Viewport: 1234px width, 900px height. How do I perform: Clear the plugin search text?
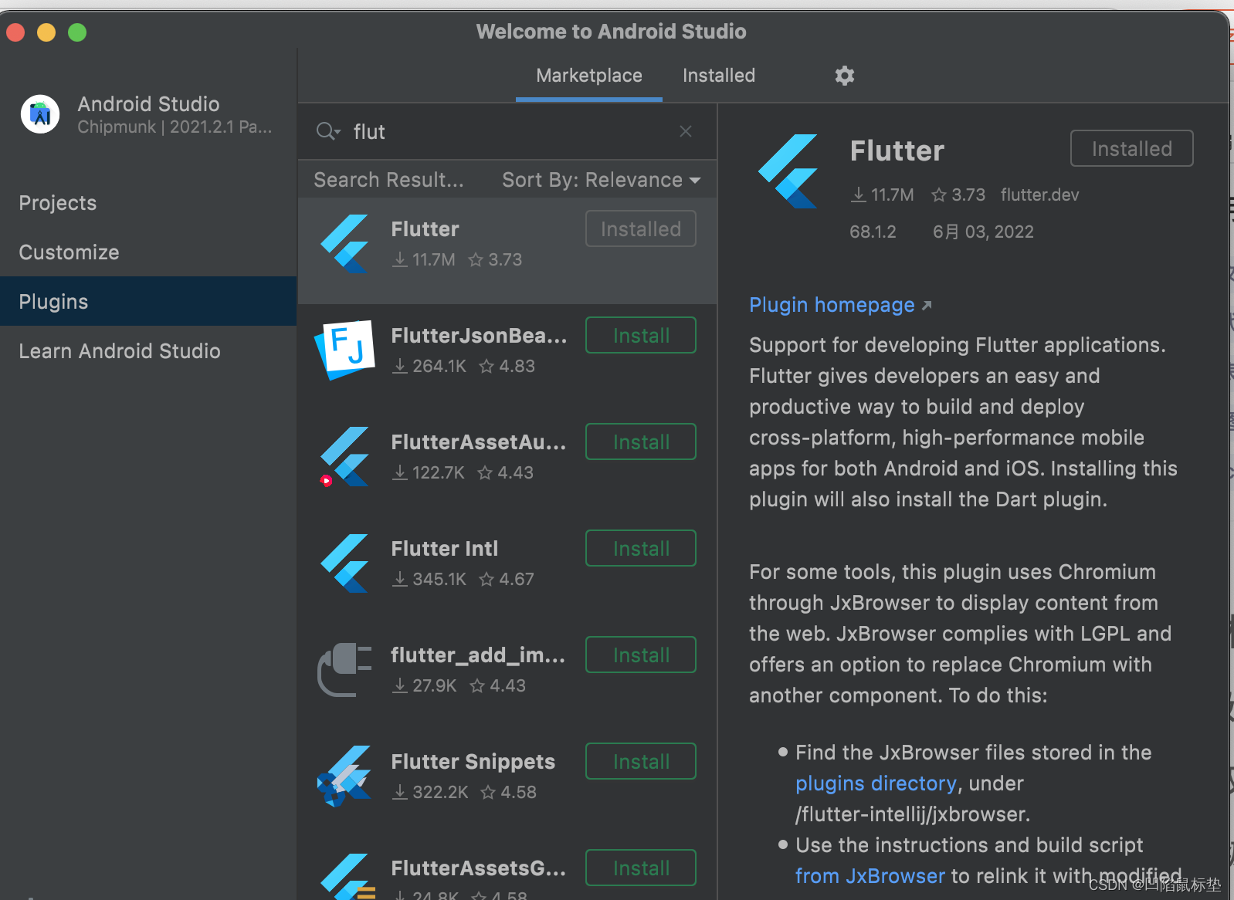tap(686, 131)
